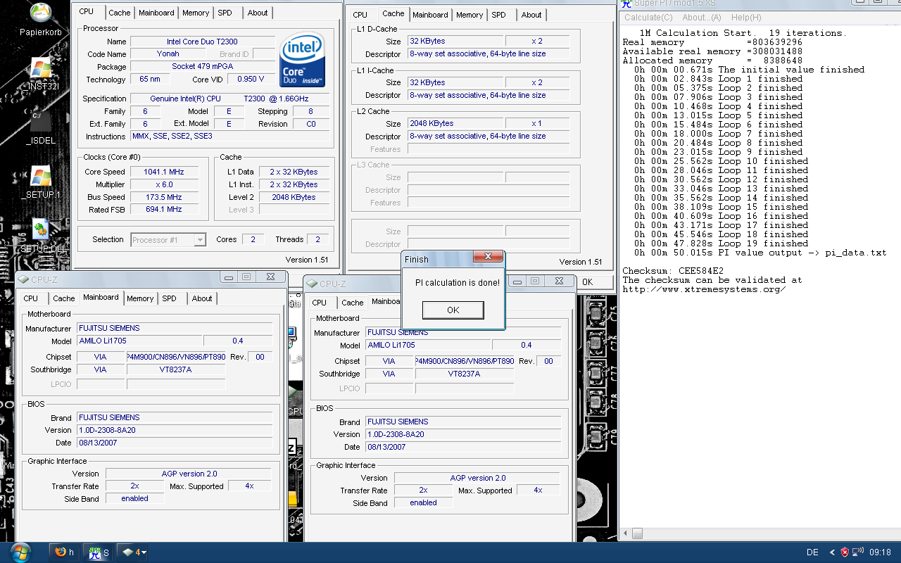Viewport: 901px width, 563px height.
Task: Select CPU tab in top-left CPU-Z window
Action: (x=87, y=12)
